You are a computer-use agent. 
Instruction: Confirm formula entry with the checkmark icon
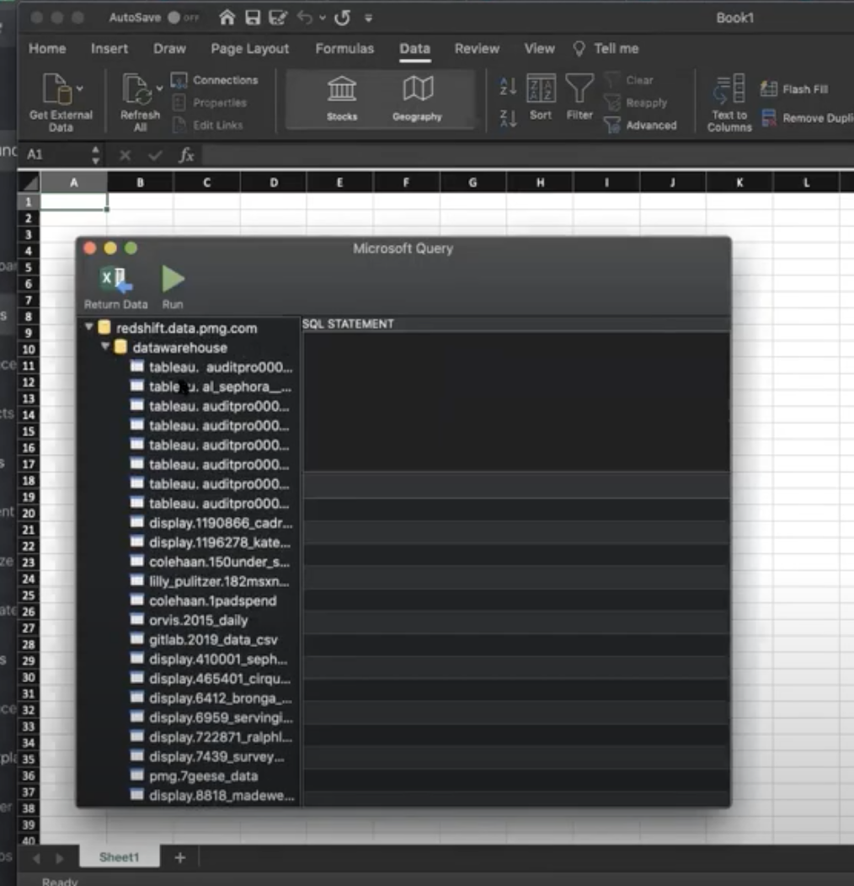click(x=155, y=155)
